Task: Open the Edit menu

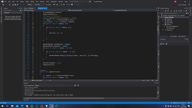Action: pos(9,1)
